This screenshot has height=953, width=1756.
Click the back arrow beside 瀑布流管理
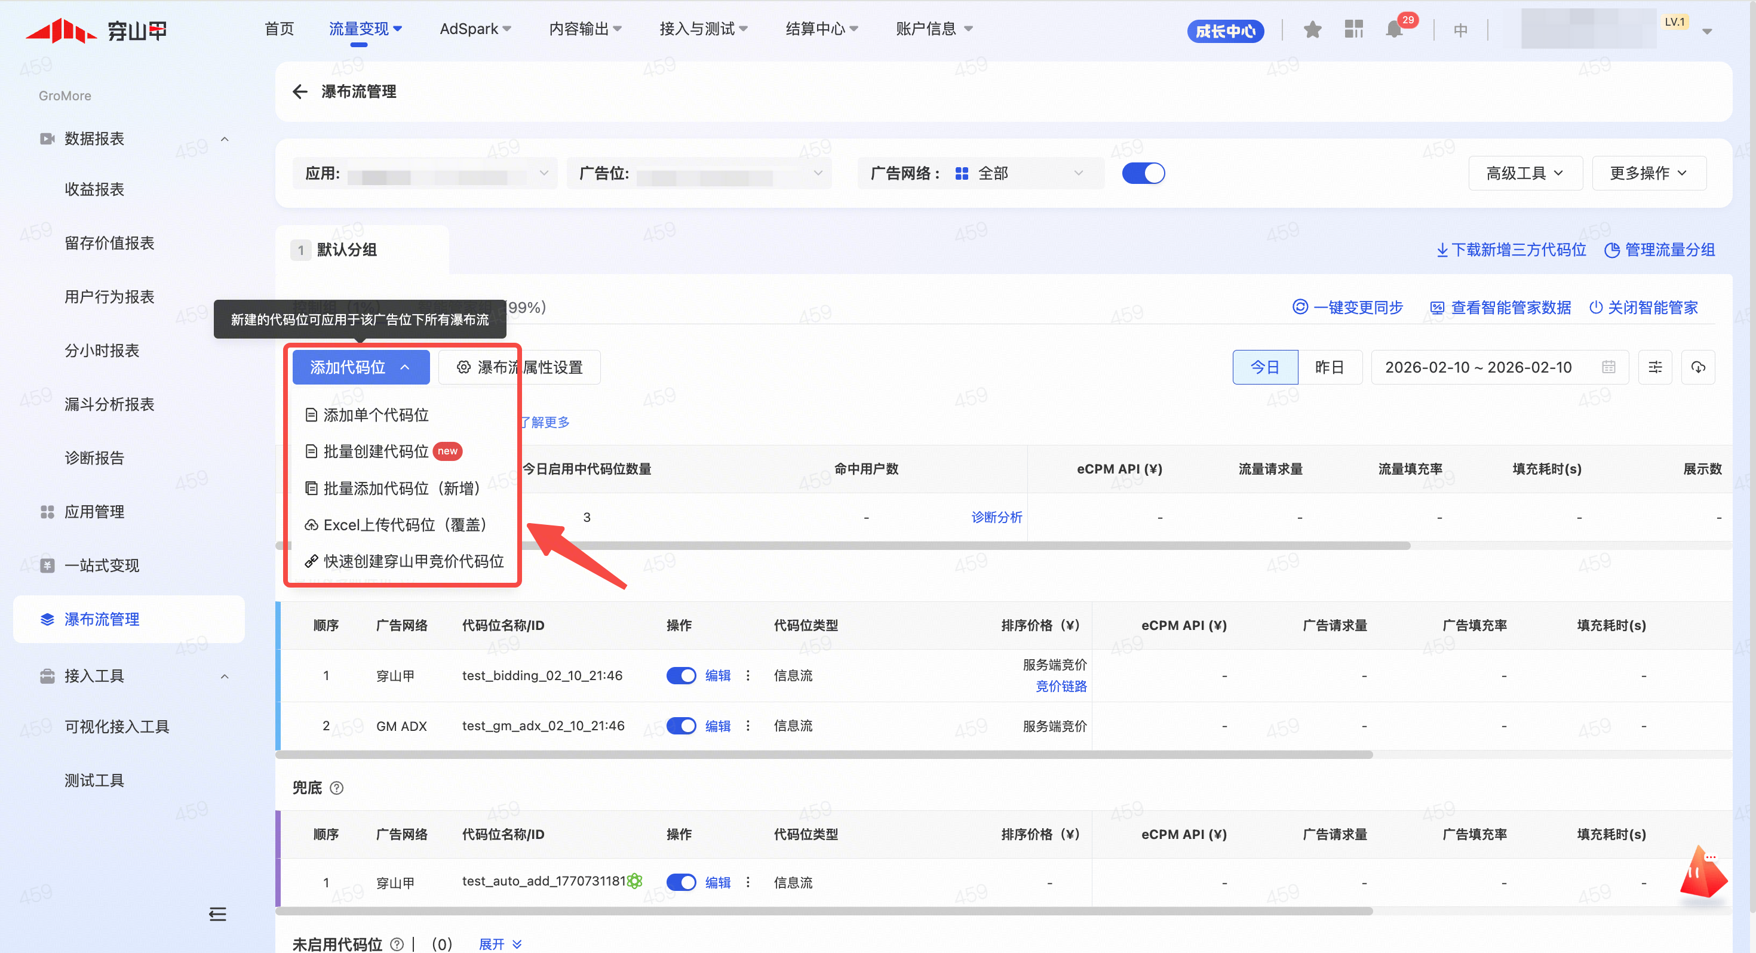(x=300, y=91)
